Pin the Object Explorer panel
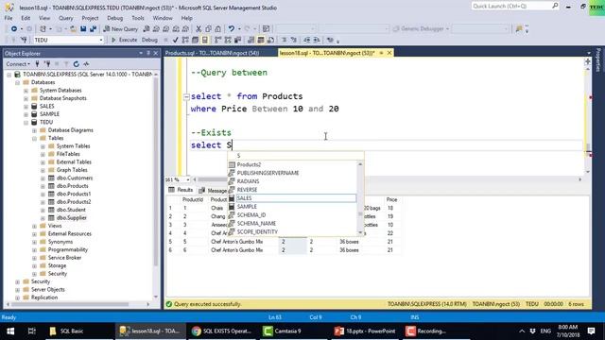The image size is (605, 340). pos(148,53)
